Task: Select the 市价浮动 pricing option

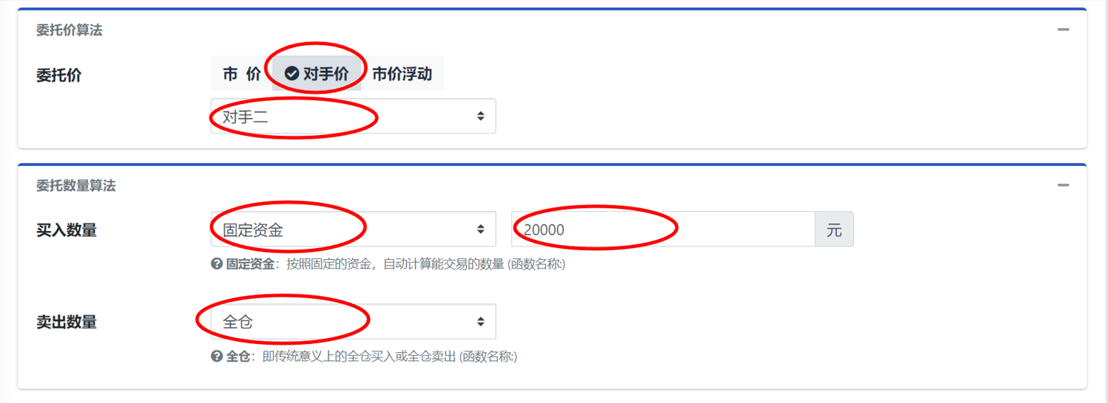Action: (403, 74)
